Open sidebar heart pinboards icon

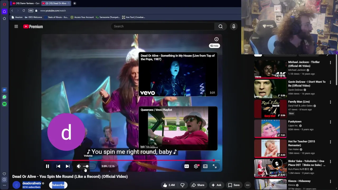click(4, 174)
